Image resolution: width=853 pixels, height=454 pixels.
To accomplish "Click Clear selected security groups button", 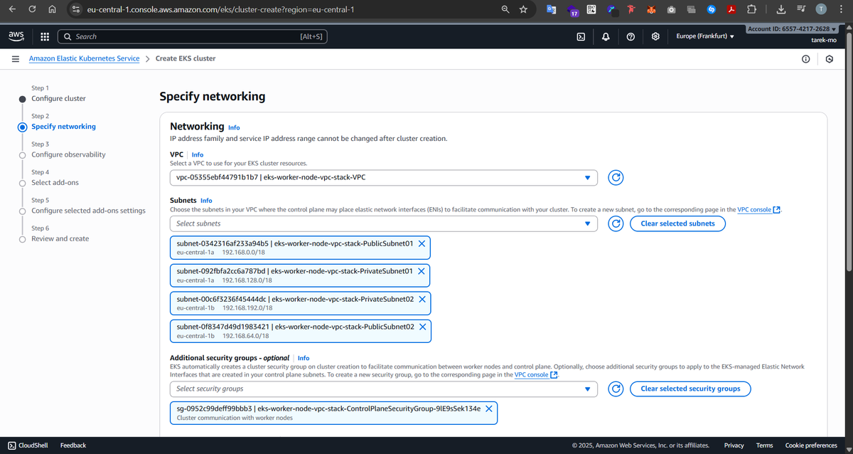I will click(x=690, y=389).
